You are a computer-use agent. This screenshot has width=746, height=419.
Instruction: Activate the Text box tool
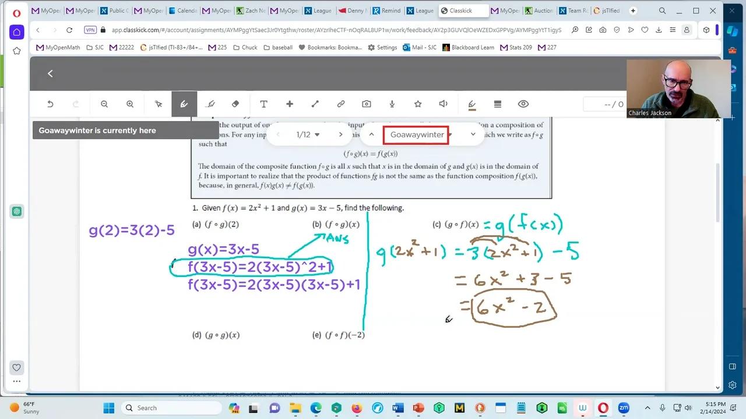(x=263, y=104)
